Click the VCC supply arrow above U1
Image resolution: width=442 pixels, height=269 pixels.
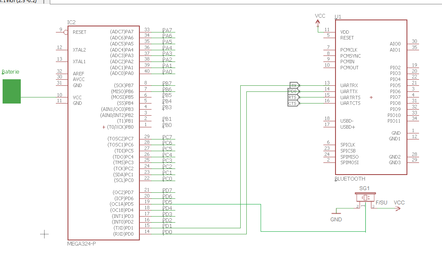tap(318, 23)
